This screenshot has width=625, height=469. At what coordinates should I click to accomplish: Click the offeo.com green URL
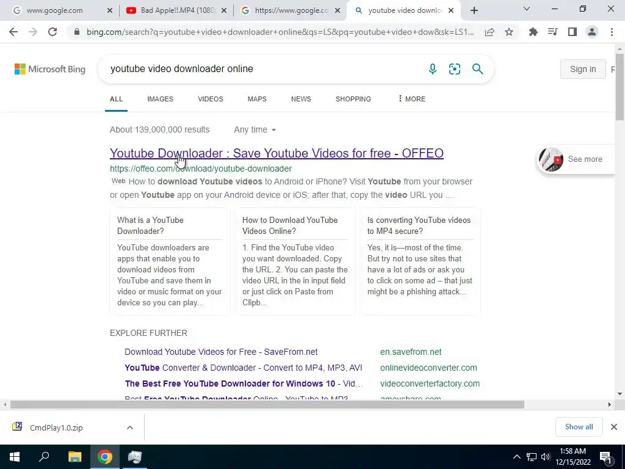click(201, 169)
